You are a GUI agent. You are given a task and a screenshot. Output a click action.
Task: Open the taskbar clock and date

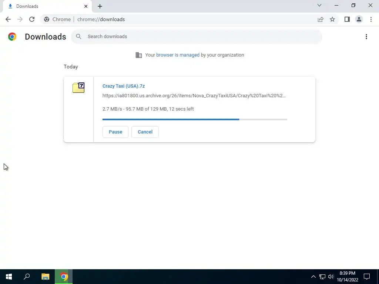coord(347,277)
